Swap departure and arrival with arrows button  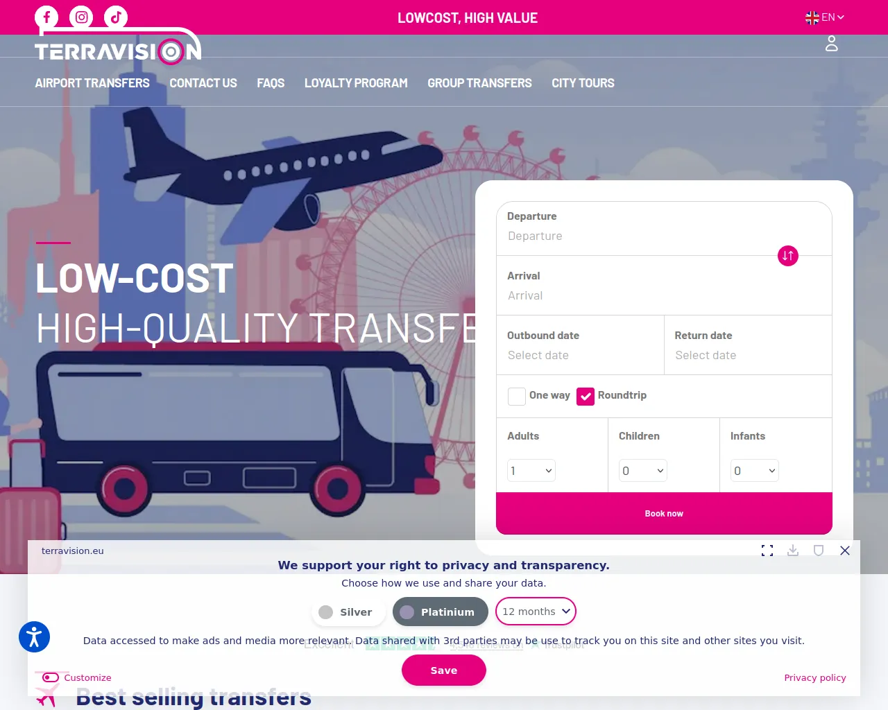[x=788, y=256]
